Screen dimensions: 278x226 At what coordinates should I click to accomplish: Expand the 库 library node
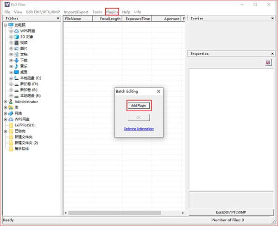[5, 107]
